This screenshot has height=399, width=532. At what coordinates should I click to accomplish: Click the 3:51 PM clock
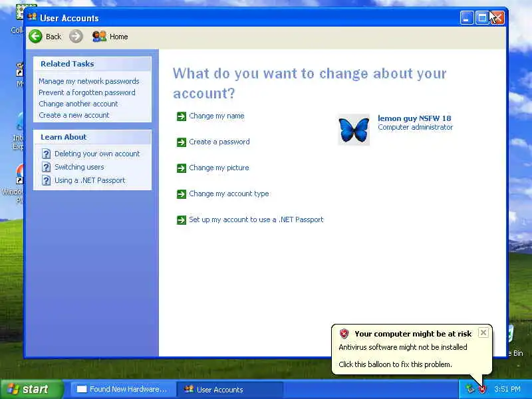point(507,389)
